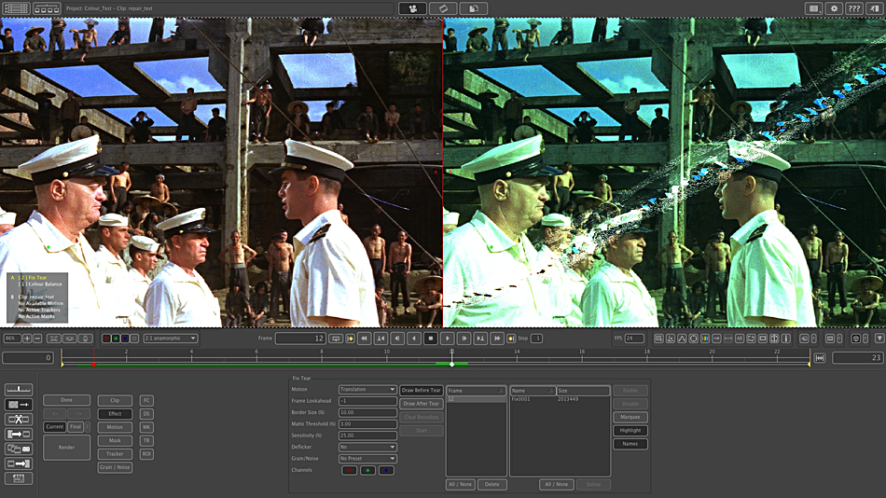Open the Grain/Noise preset dropdown
This screenshot has height=498, width=886.
click(367, 459)
